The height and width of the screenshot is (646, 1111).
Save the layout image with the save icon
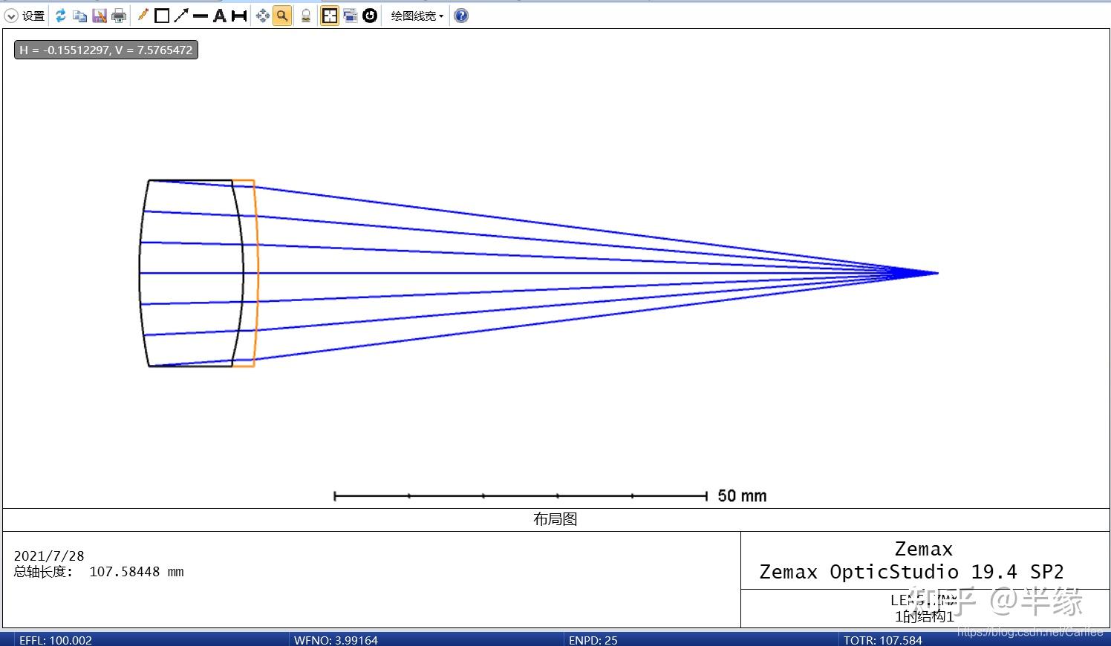(100, 16)
